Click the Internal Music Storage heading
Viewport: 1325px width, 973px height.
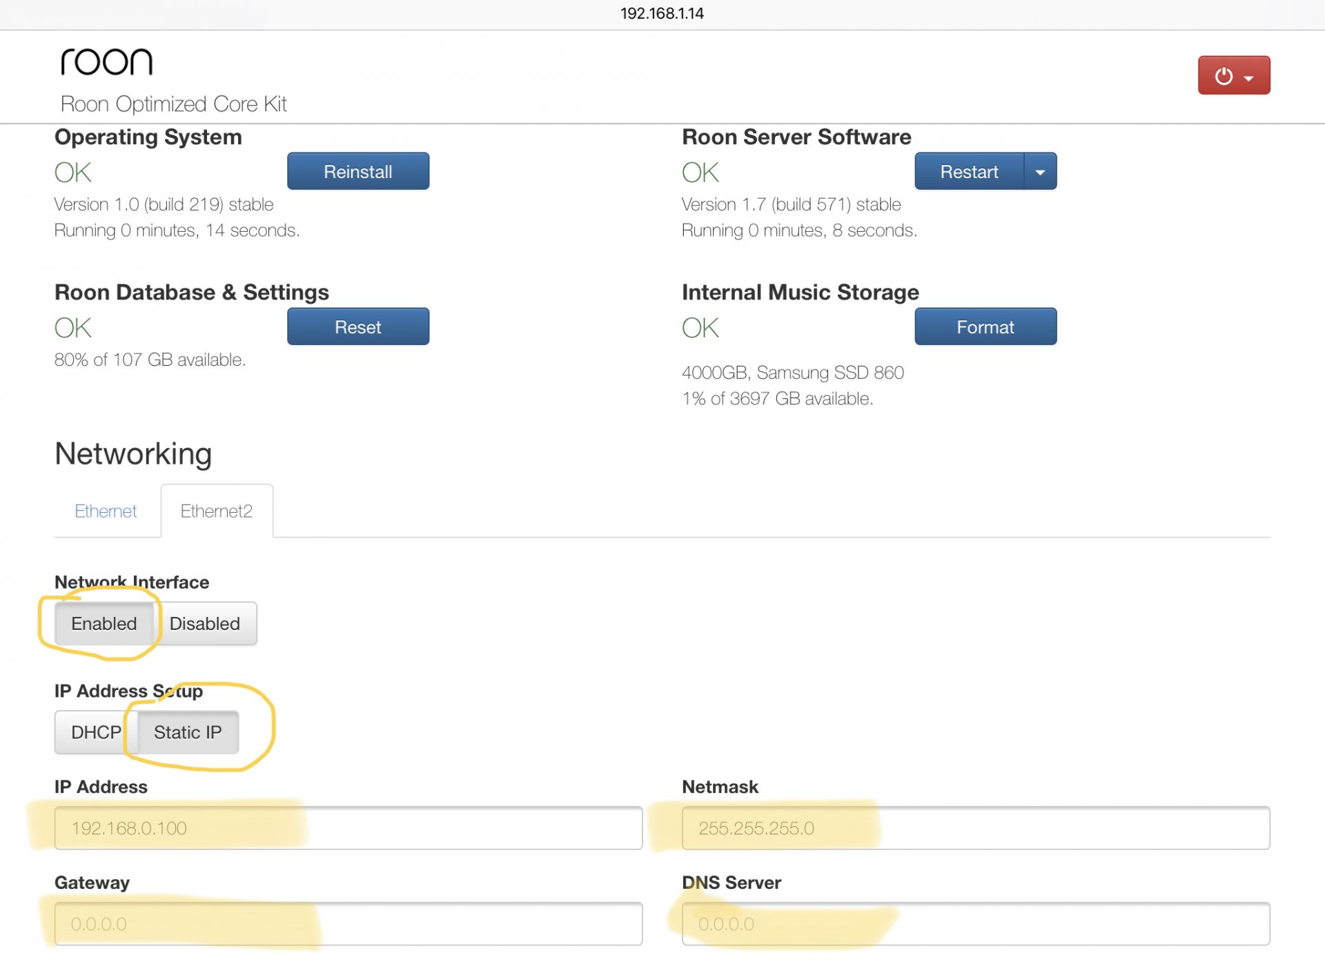tap(801, 293)
